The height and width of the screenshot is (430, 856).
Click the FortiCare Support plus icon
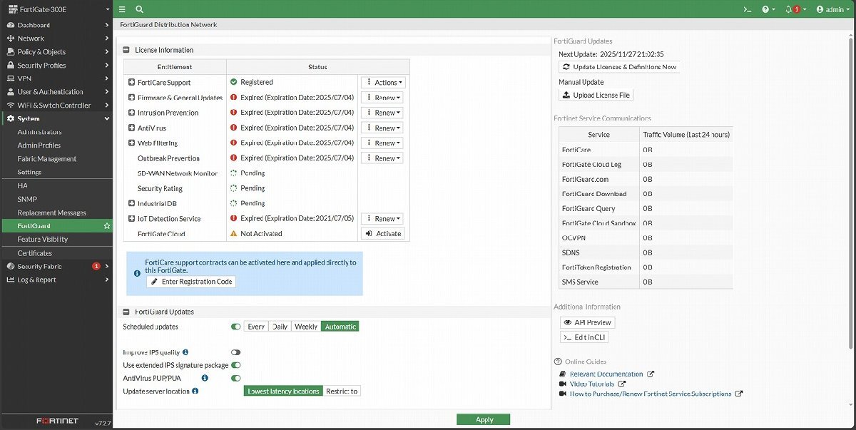pos(132,83)
